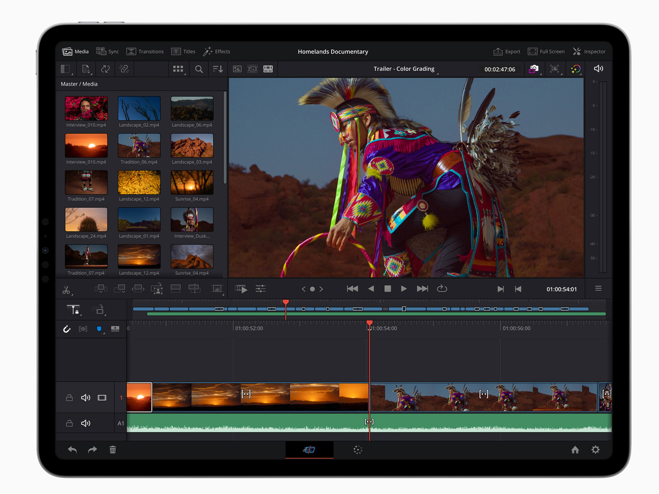Screen dimensions: 659x494
Task: Open settings gear in bottom bar
Action: pyautogui.click(x=595, y=450)
